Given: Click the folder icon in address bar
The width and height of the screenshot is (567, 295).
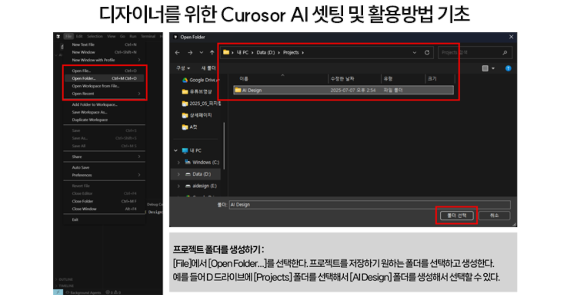Looking at the screenshot, I should click(226, 52).
